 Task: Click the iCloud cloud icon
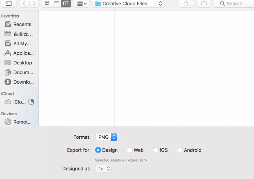8,102
